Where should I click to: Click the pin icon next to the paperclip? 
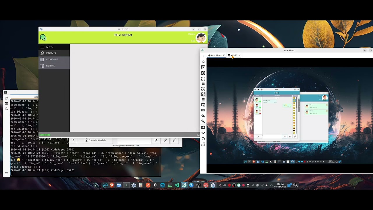pyautogui.click(x=175, y=140)
